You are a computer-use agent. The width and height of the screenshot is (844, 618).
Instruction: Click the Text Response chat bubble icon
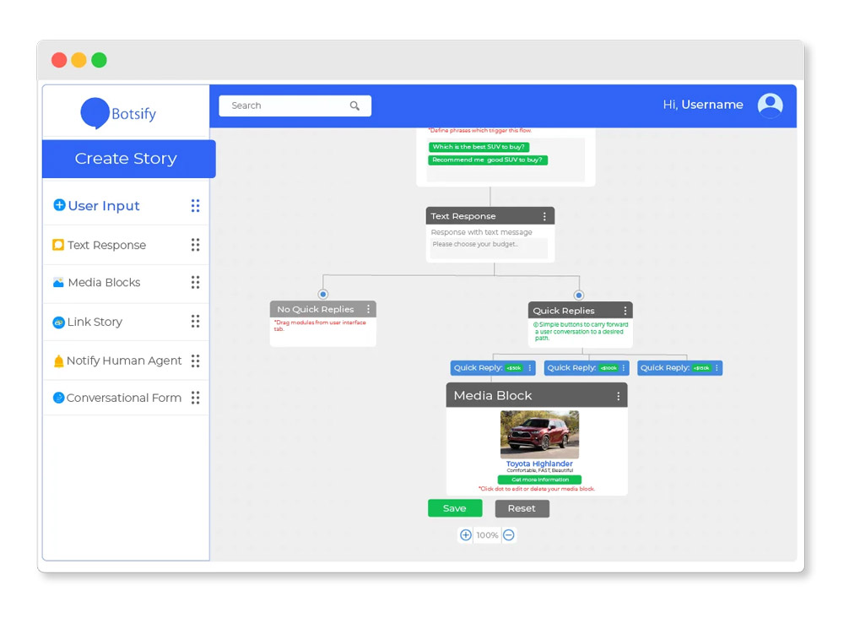[58, 245]
